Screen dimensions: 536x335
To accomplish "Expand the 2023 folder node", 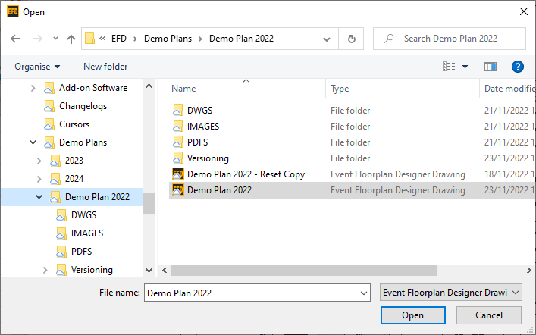I will click(39, 161).
